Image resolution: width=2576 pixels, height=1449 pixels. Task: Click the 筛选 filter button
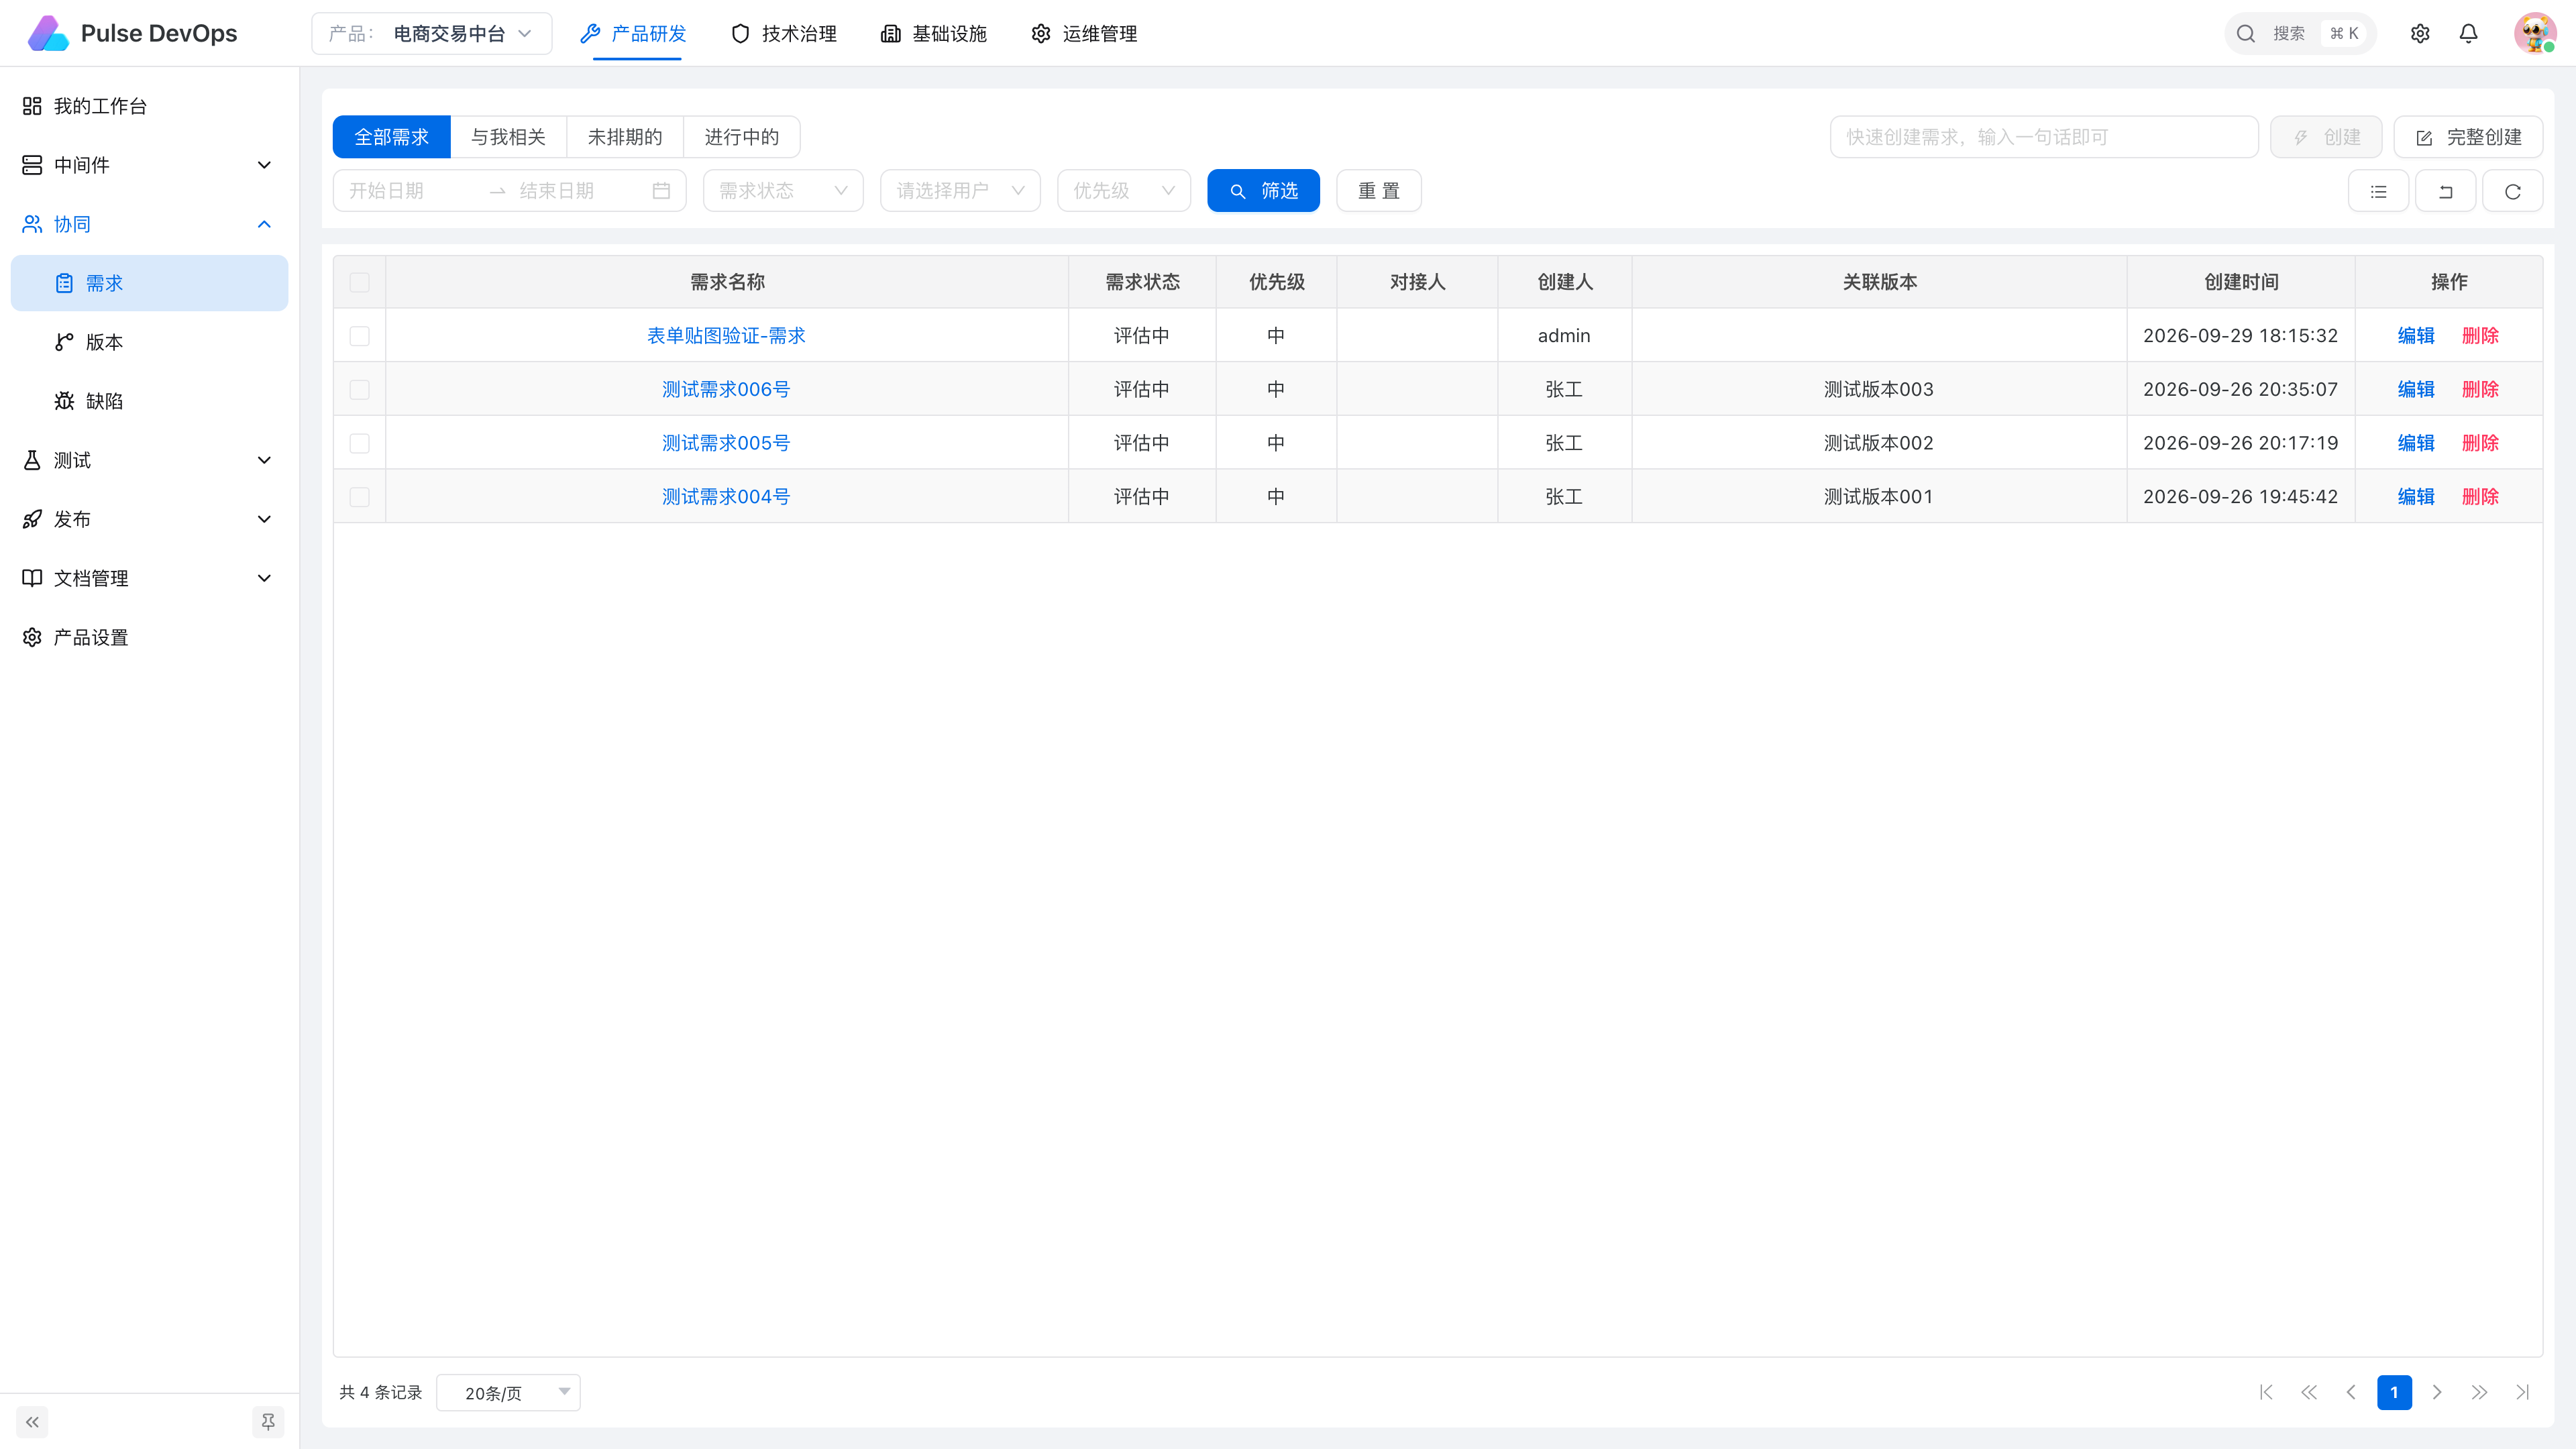point(1263,191)
